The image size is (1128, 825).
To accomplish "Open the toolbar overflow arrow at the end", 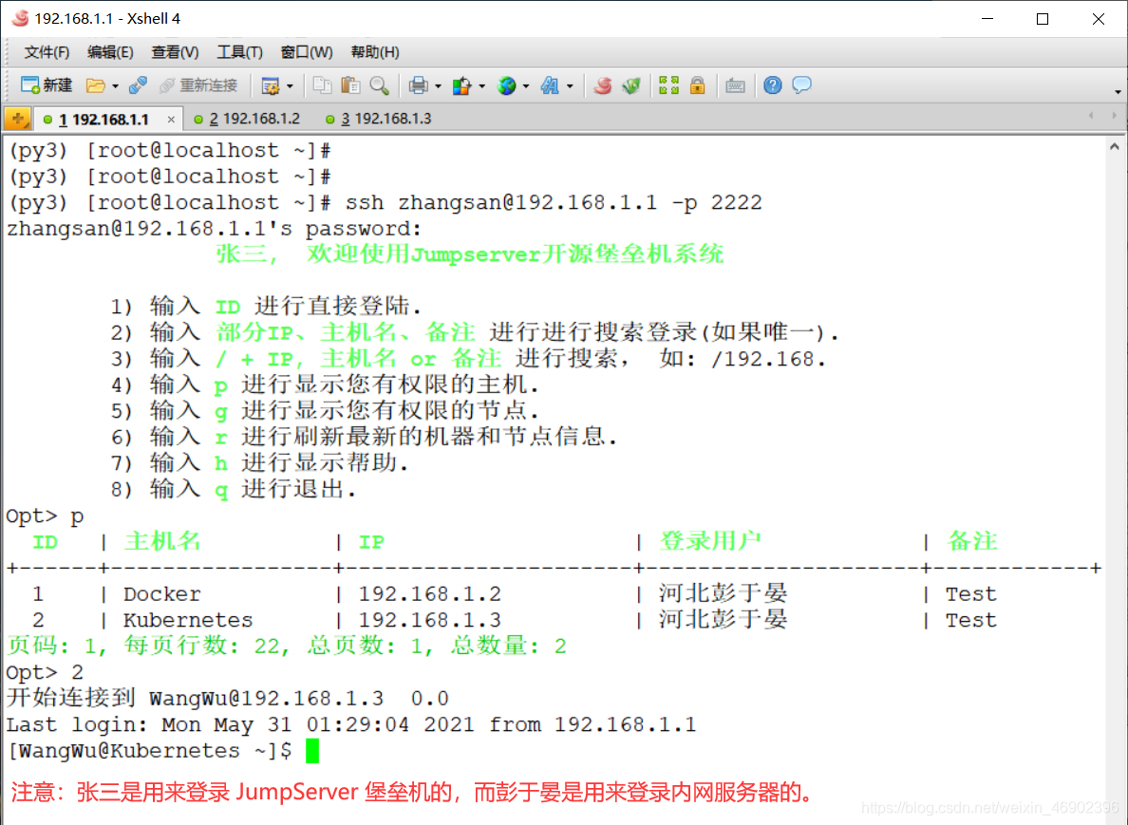I will (x=1118, y=91).
